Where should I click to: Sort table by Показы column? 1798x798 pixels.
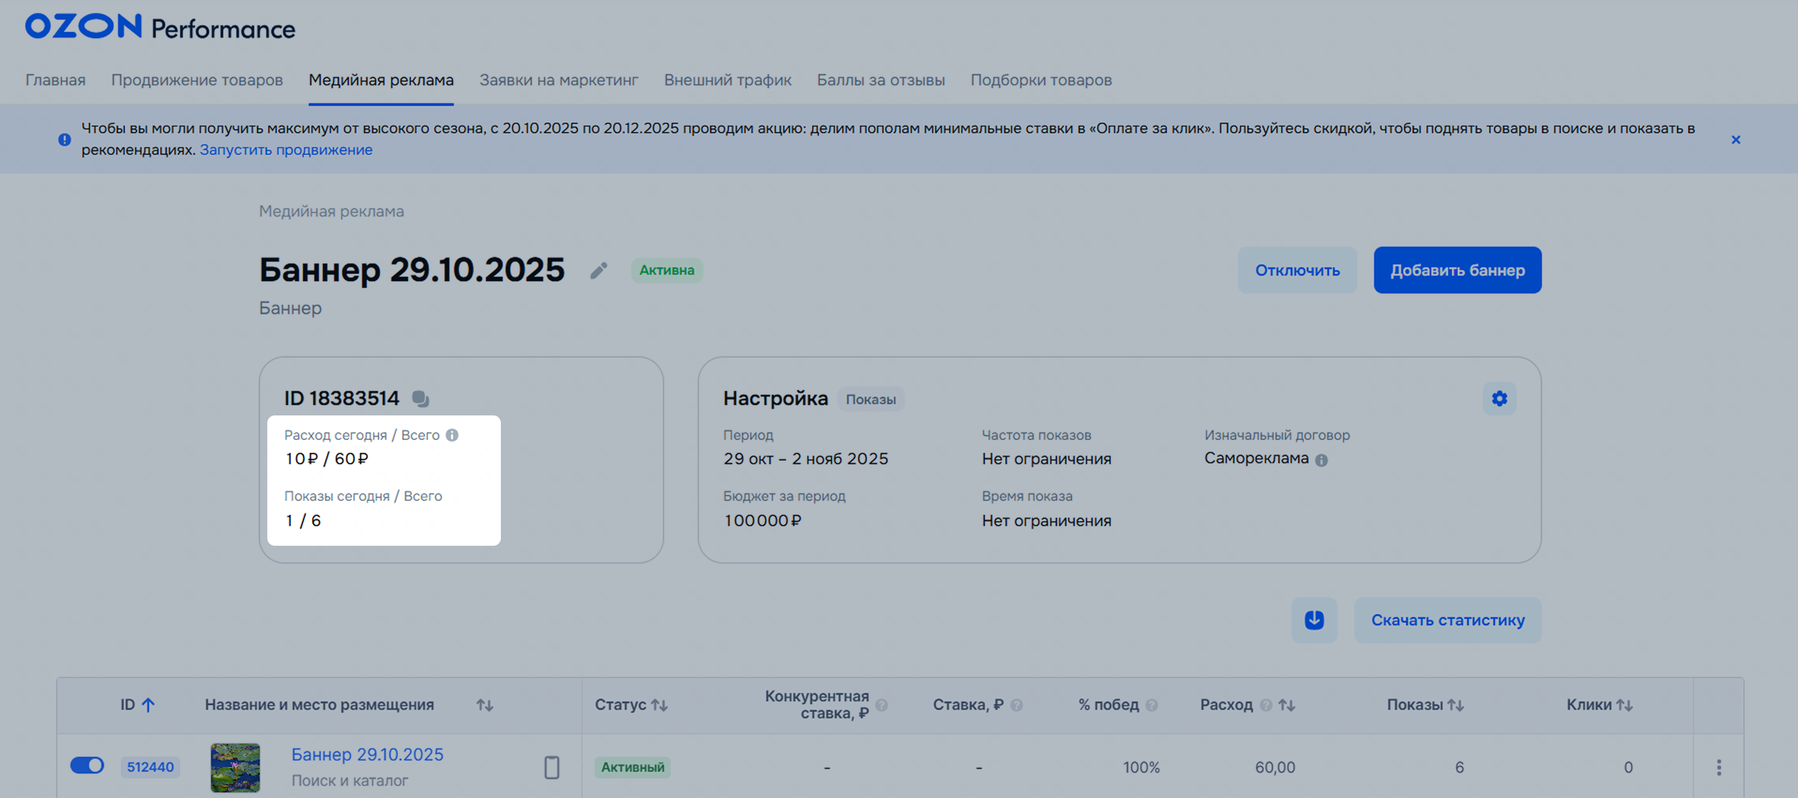(1455, 705)
